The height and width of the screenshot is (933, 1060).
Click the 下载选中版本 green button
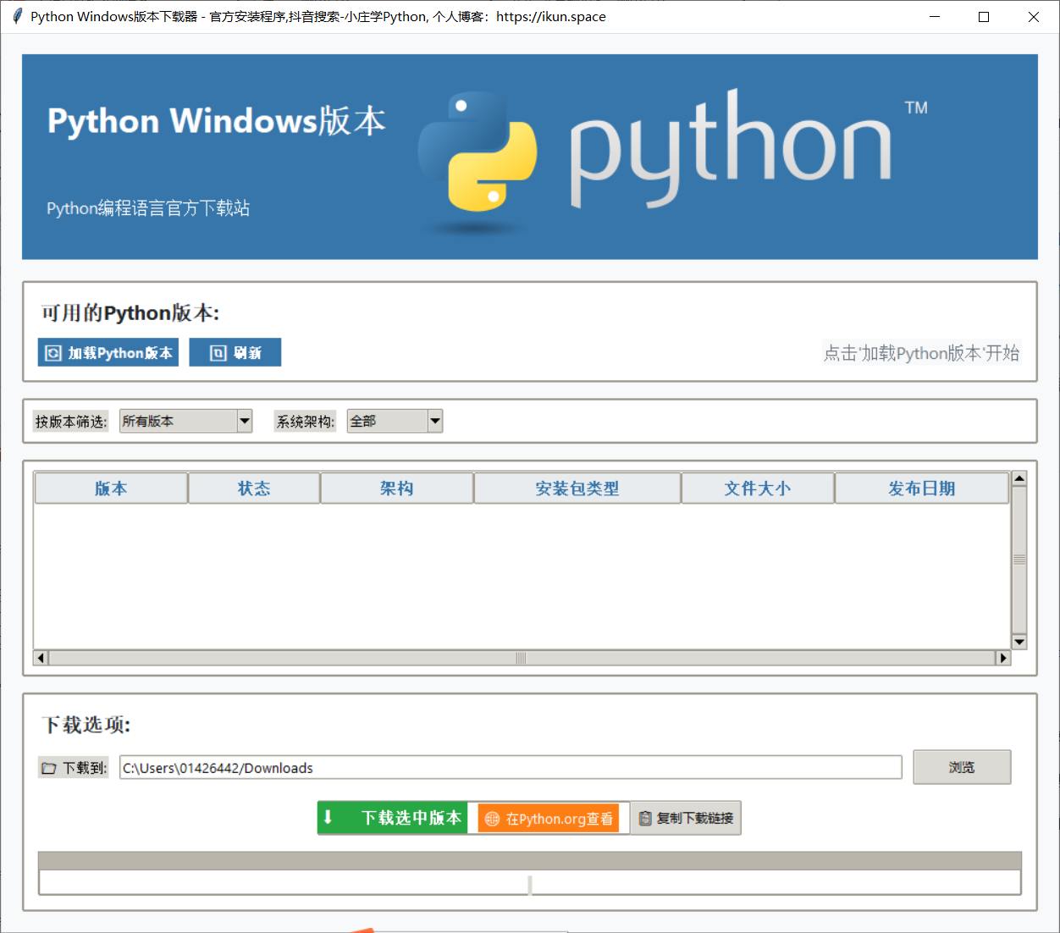click(393, 818)
